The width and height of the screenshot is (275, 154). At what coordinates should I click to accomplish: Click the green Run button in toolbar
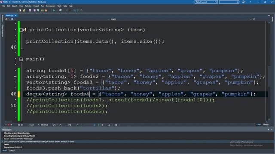click(54, 10)
